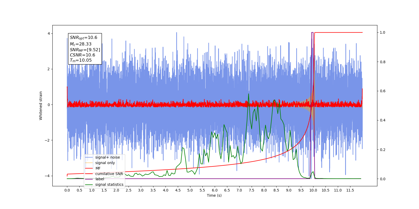Click right y-axis tick label 0.6
The width and height of the screenshot is (419, 209).
coord(383,91)
